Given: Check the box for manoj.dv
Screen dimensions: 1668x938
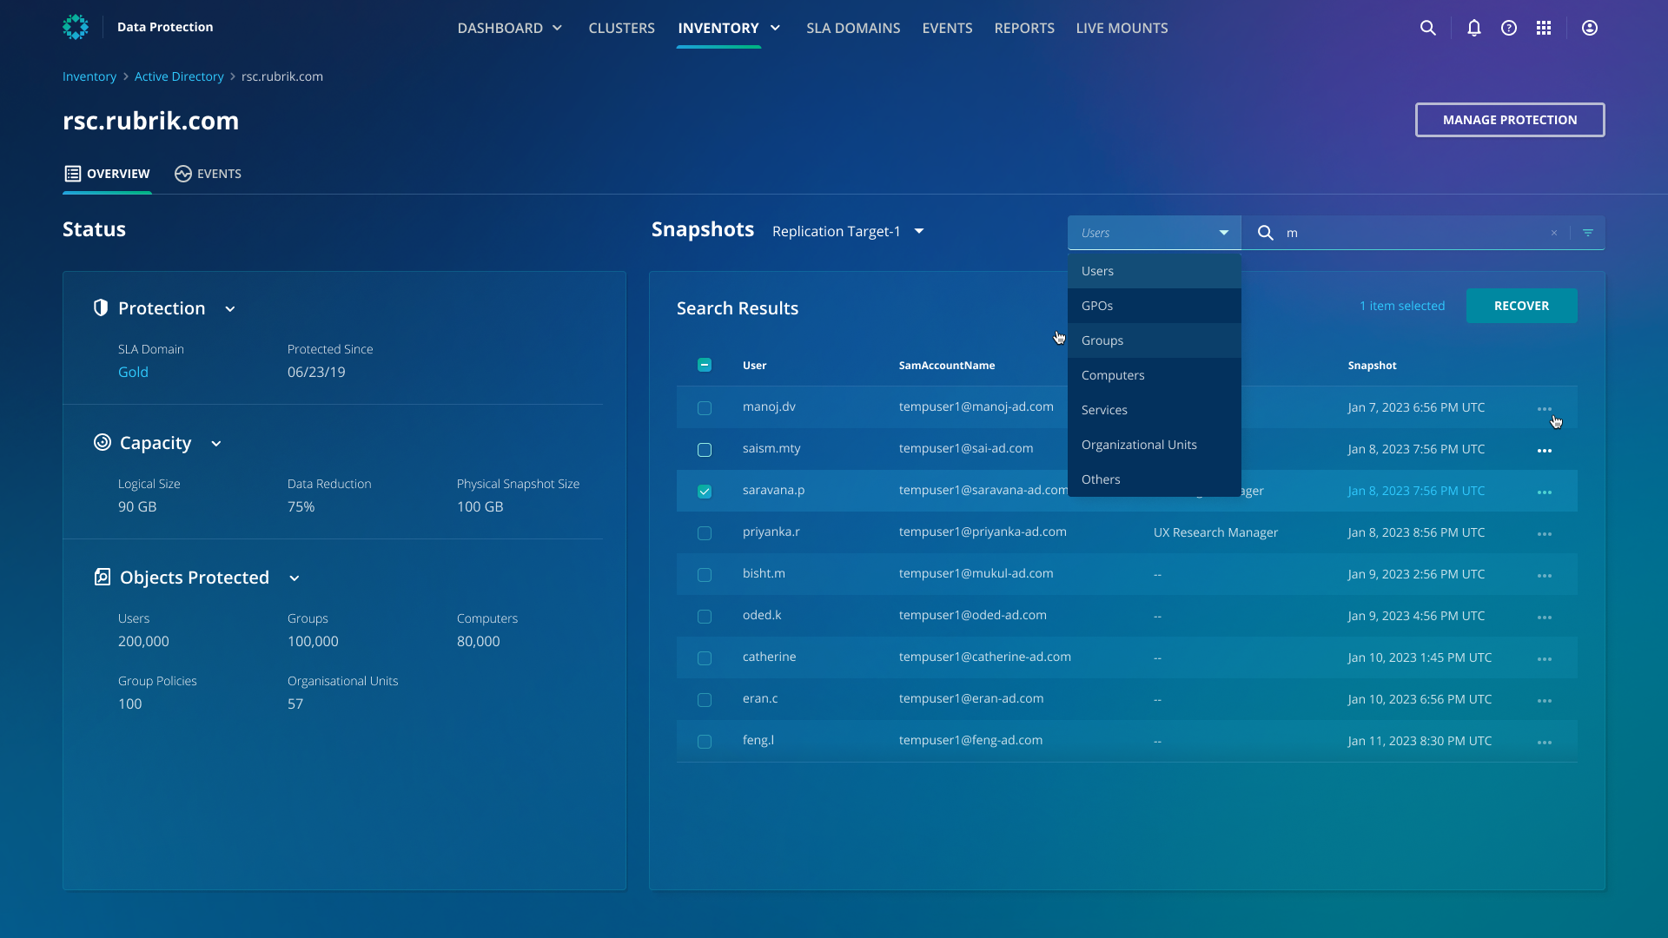Looking at the screenshot, I should tap(705, 408).
